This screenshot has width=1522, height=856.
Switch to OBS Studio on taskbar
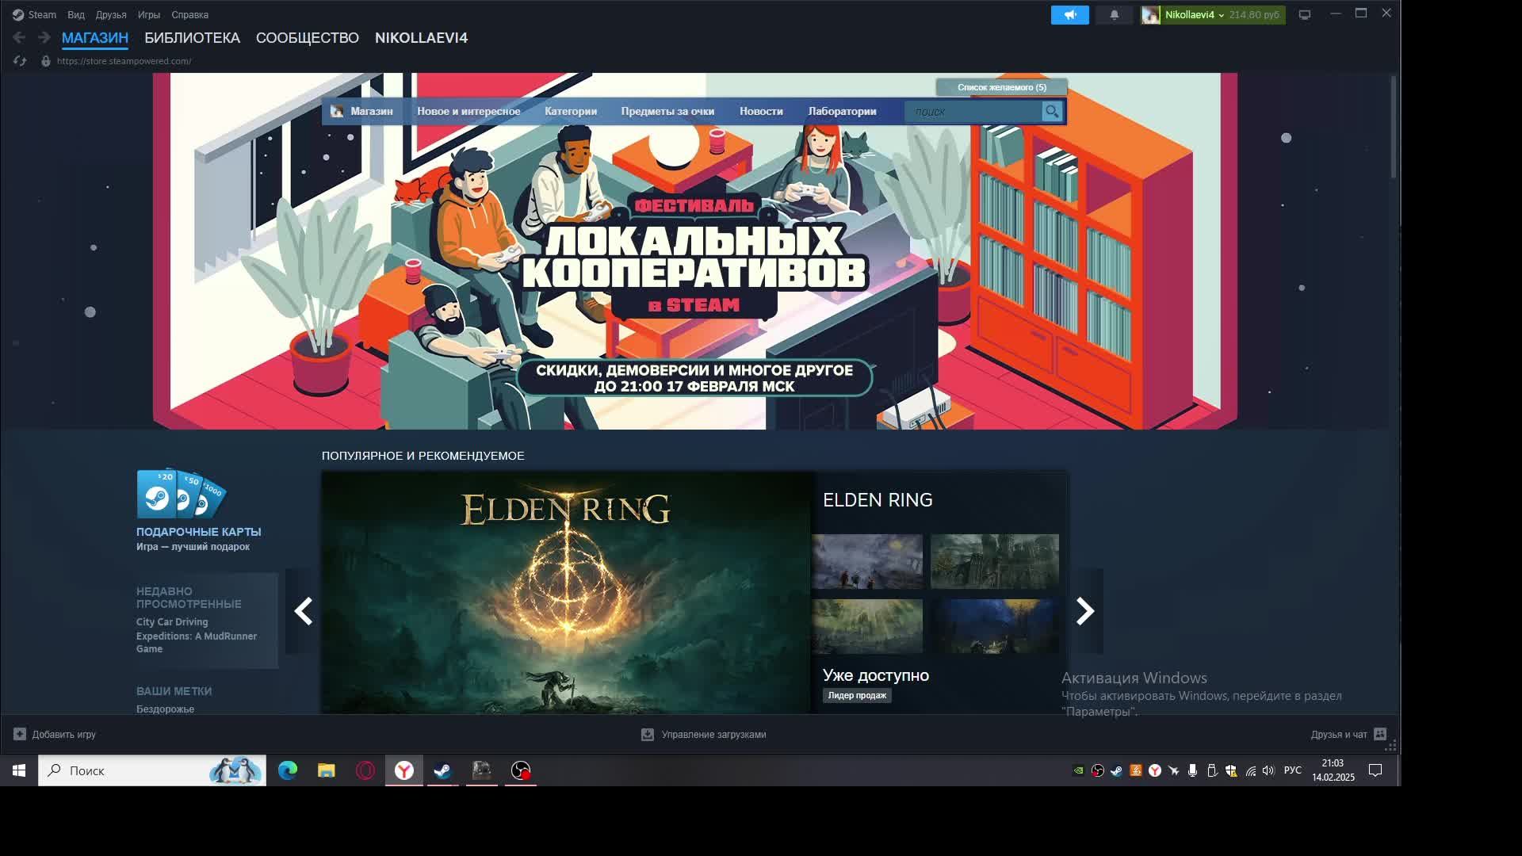pyautogui.click(x=521, y=770)
